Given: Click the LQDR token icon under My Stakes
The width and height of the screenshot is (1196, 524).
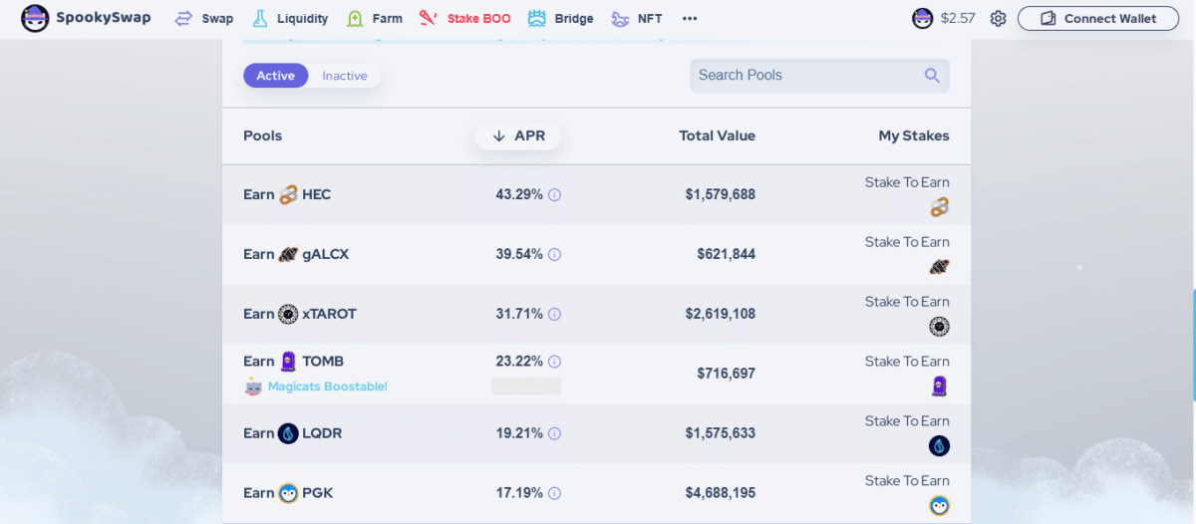Looking at the screenshot, I should 939,446.
